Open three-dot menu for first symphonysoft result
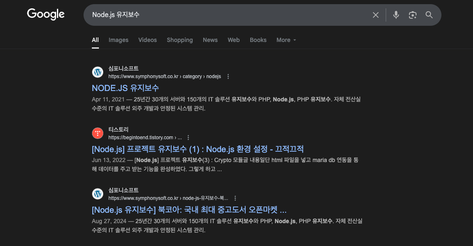This screenshot has height=246, width=473. (228, 76)
